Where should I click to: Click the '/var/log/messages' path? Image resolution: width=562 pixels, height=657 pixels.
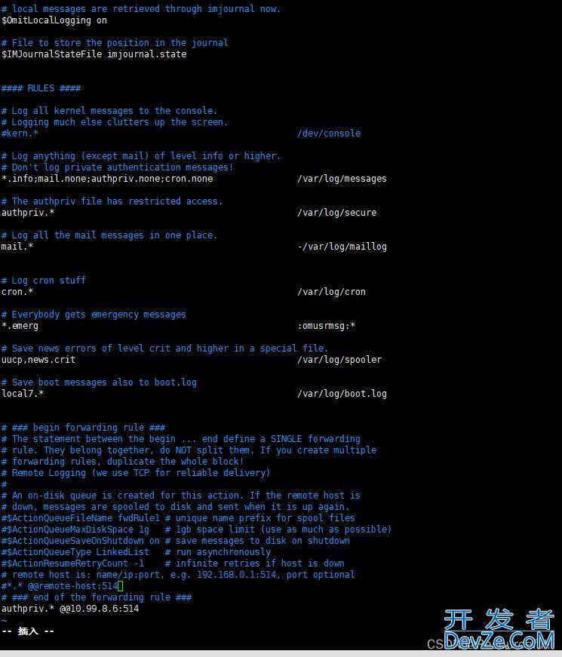coord(342,179)
